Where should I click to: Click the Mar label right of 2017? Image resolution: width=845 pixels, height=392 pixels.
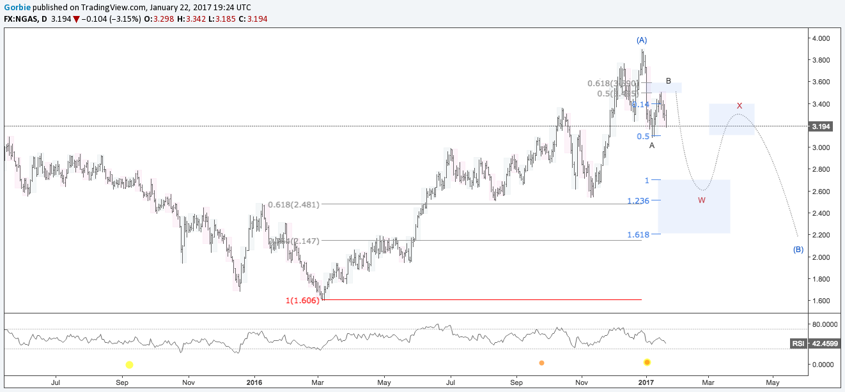708,383
